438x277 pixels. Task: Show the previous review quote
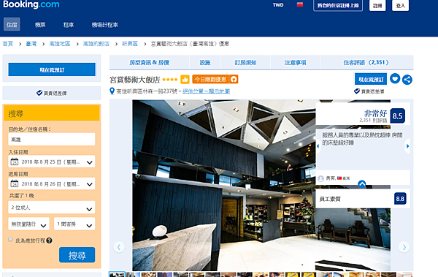318,145
